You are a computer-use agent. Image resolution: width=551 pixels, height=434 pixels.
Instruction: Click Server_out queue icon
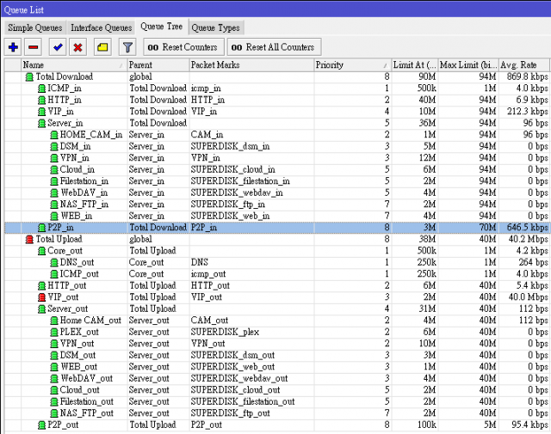(41, 309)
